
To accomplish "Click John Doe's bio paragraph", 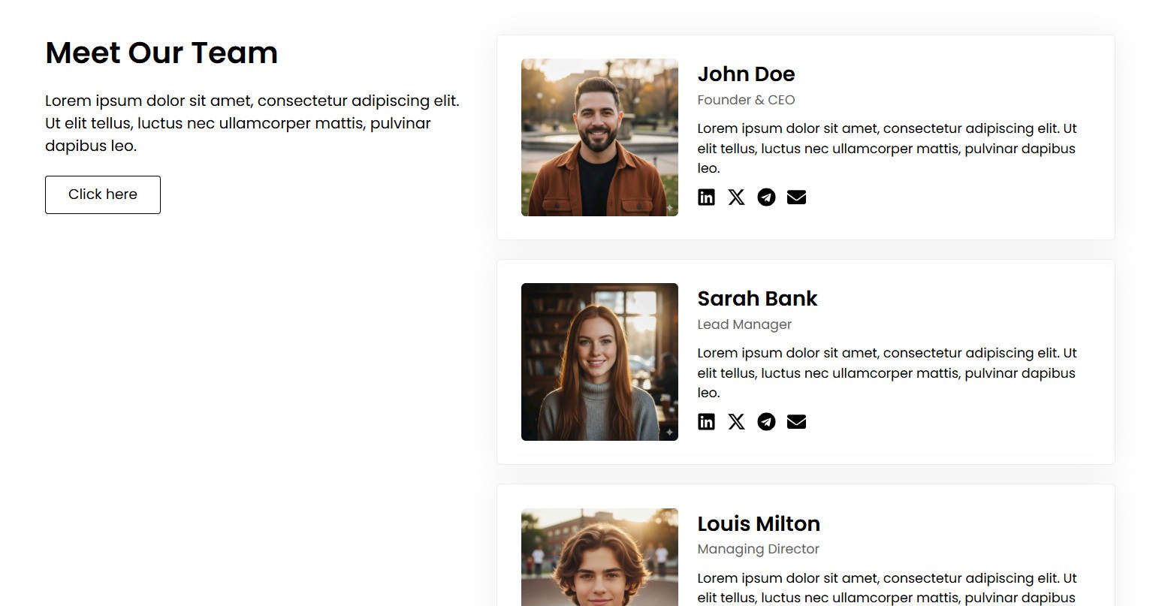I will point(887,148).
